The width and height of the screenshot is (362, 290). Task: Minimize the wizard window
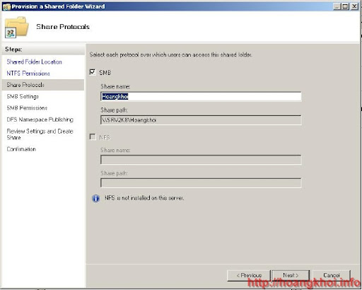coord(337,6)
